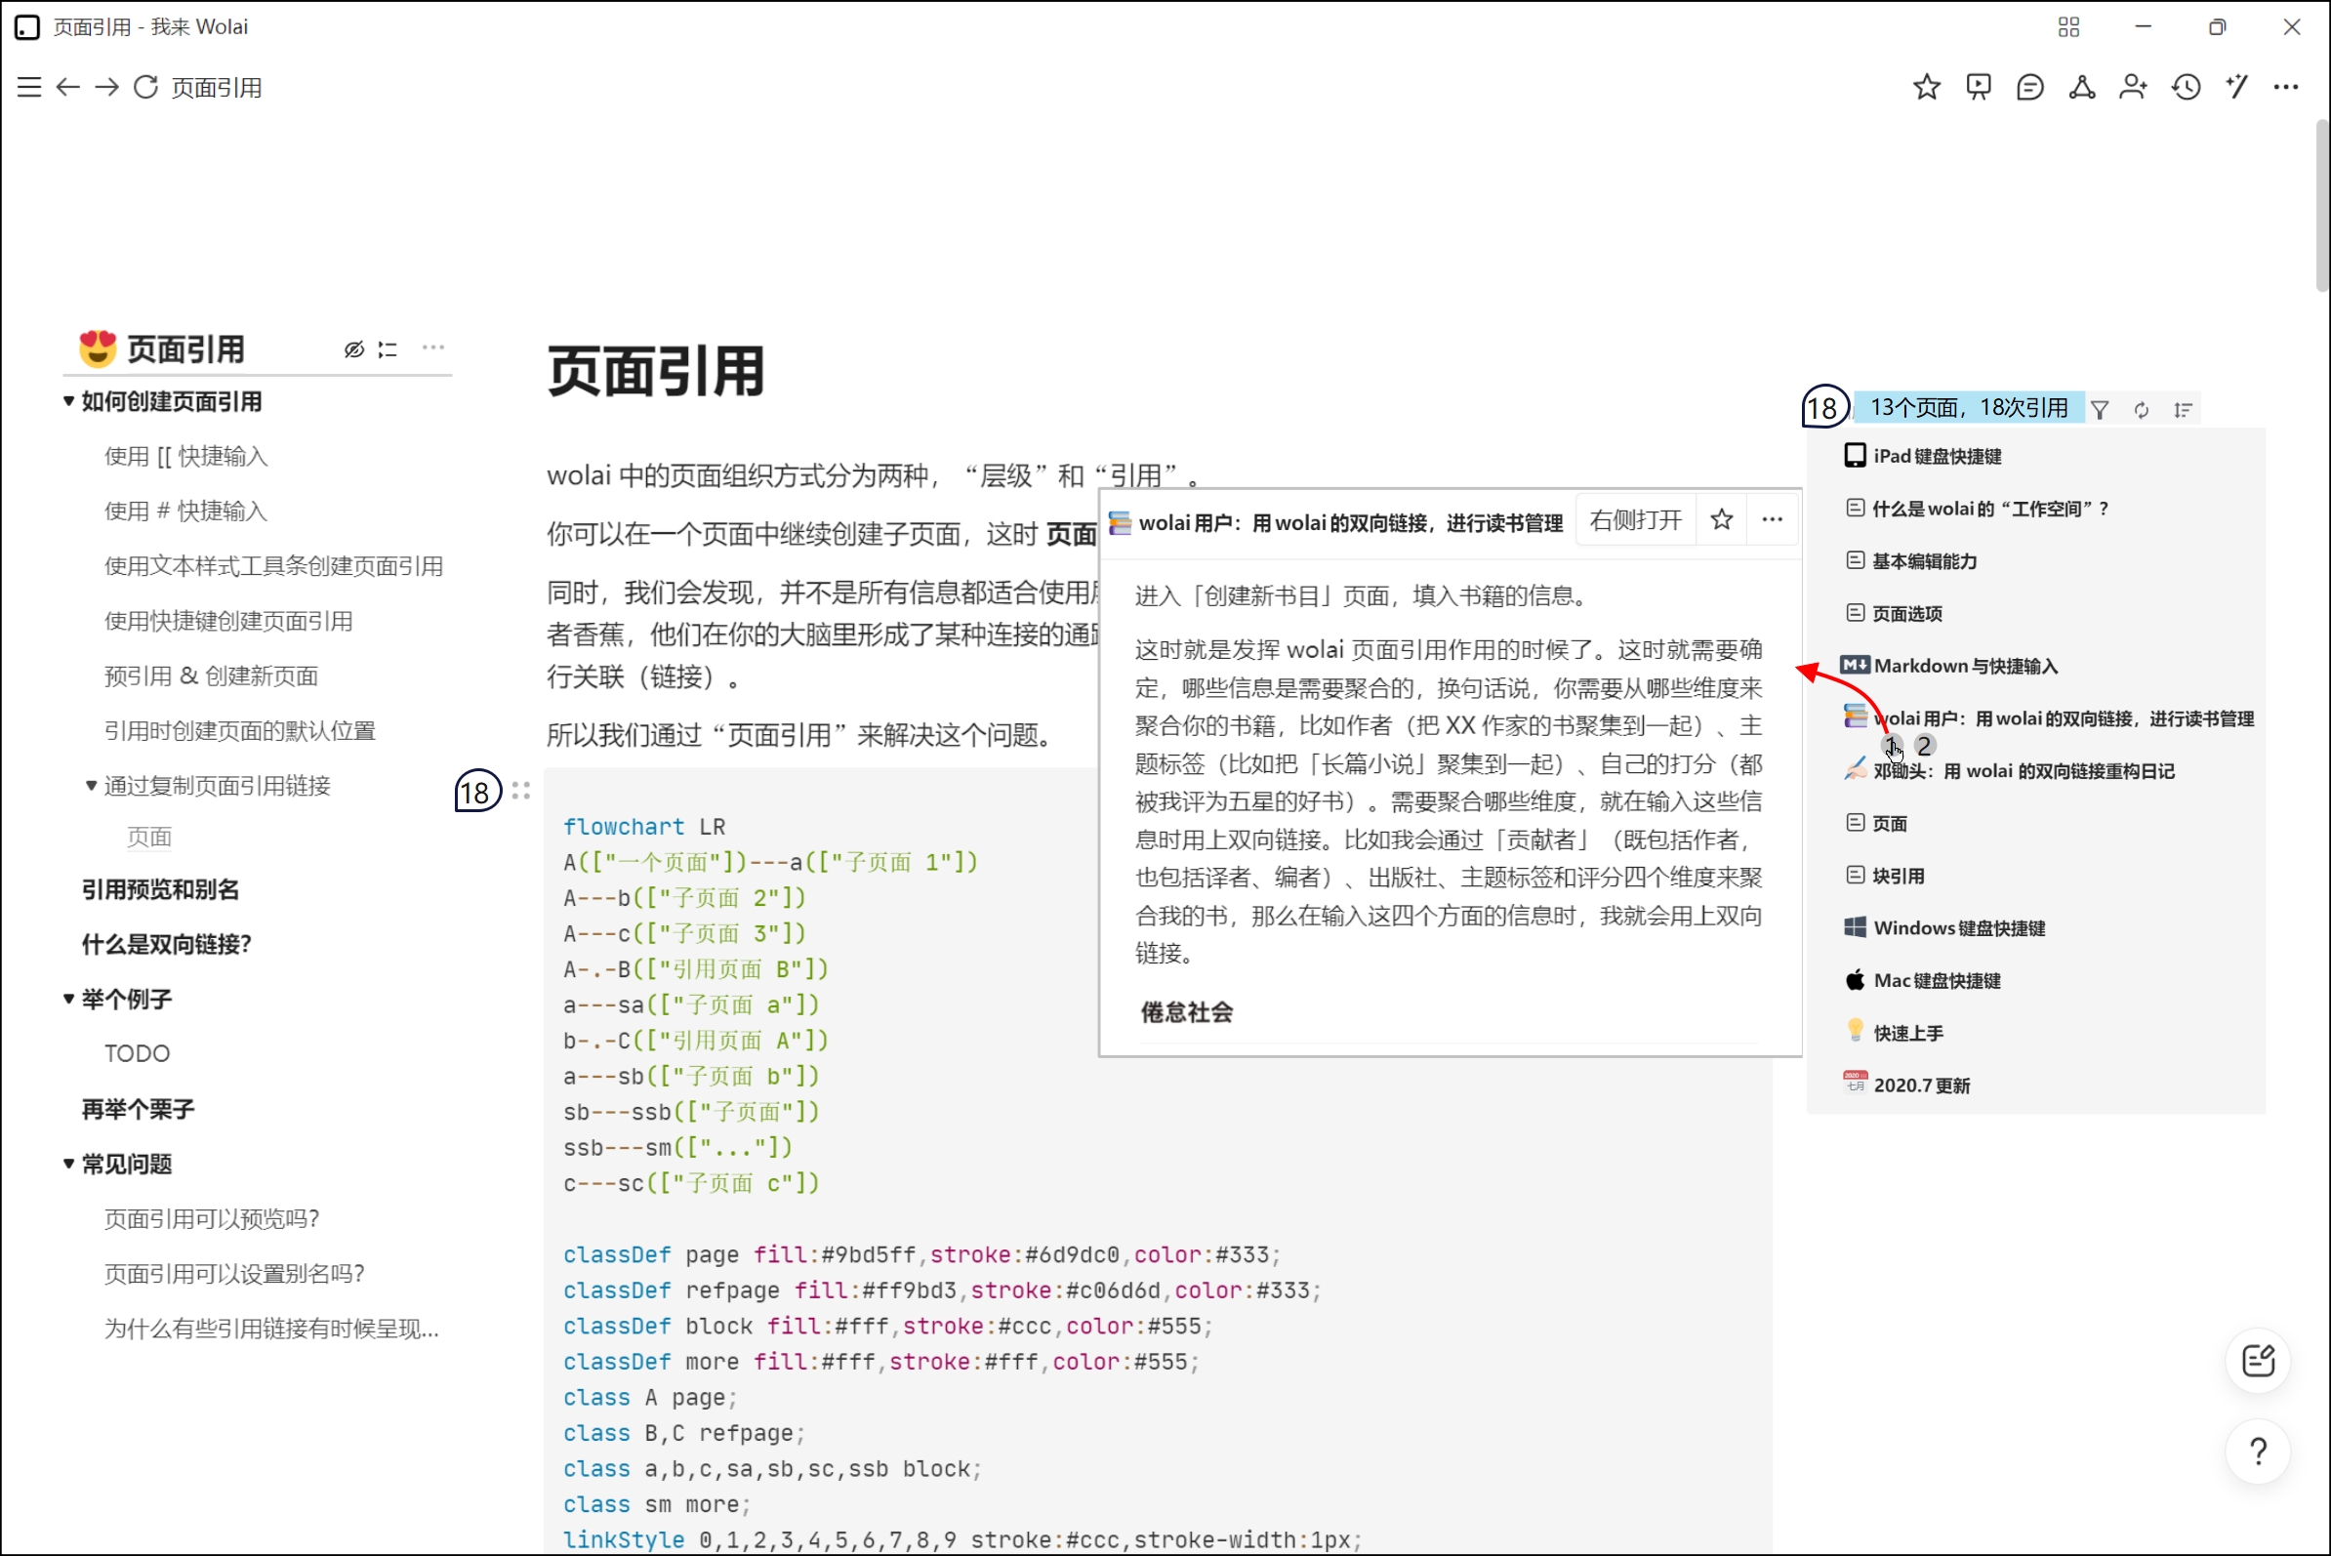Toggle the outline list view beside 页面引用
This screenshot has width=2331, height=1556.
pos(387,349)
